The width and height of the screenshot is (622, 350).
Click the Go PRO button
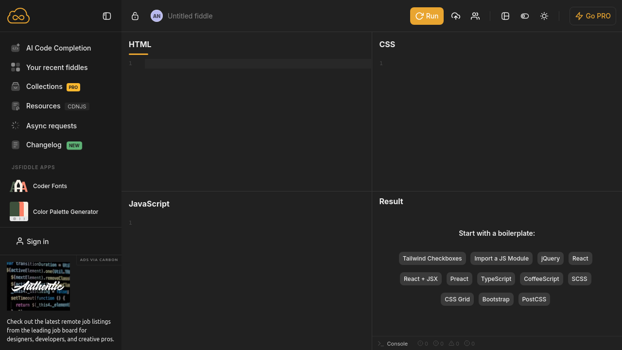[593, 16]
